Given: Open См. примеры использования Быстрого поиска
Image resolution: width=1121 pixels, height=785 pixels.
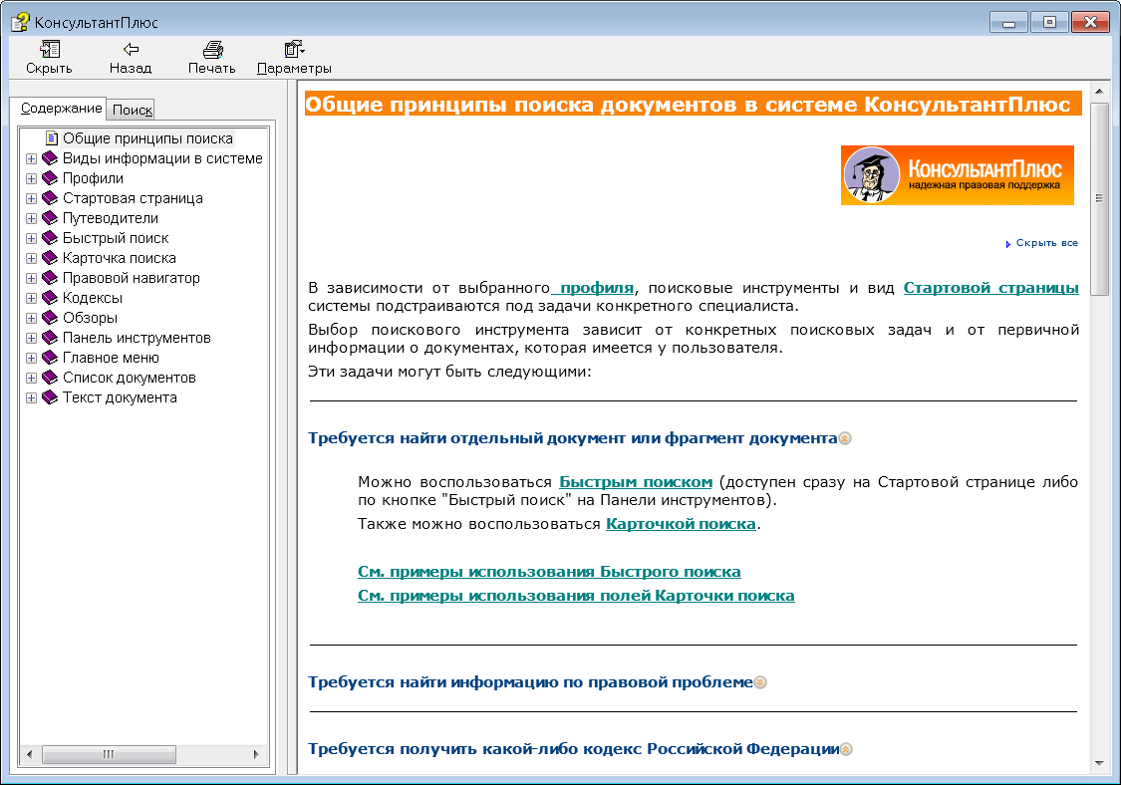Looking at the screenshot, I should [549, 572].
